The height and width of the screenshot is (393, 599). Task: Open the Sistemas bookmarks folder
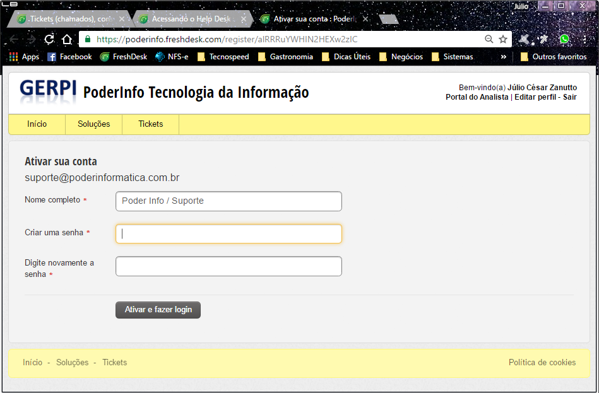(453, 57)
